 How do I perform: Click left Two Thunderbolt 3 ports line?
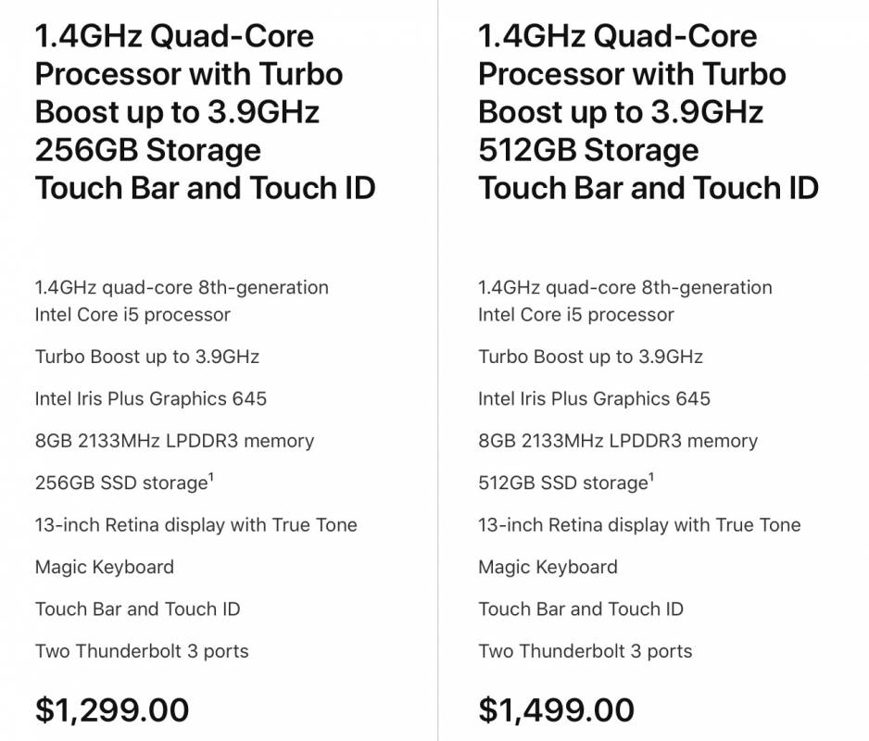coord(142,651)
